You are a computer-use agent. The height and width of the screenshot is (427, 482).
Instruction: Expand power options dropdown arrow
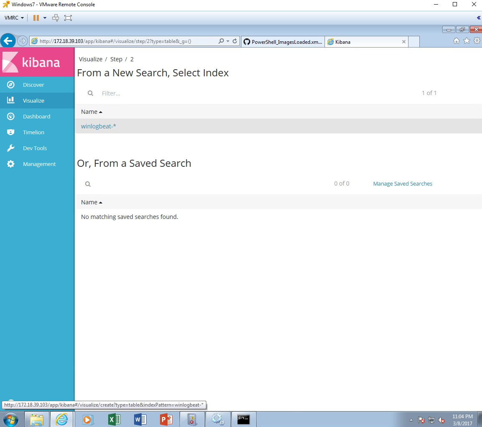pyautogui.click(x=45, y=18)
